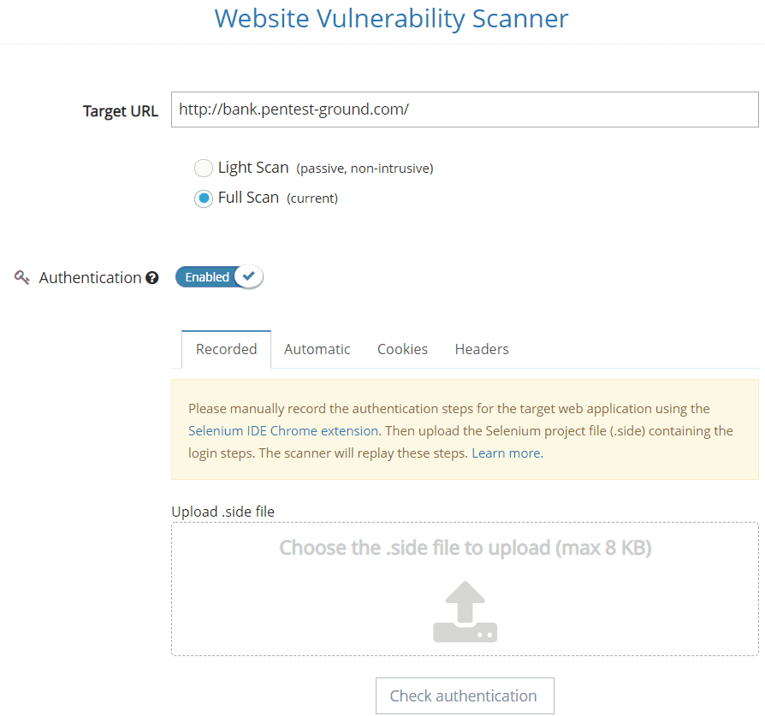Select the Full Scan option
Screen dimensions: 765x716
coord(203,198)
